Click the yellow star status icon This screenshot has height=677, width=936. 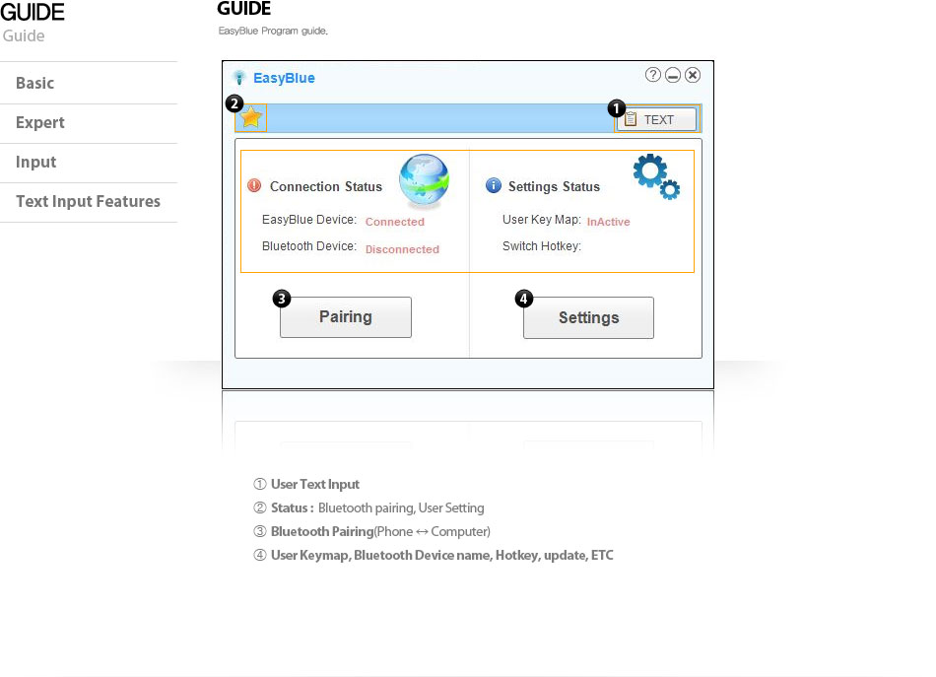251,117
